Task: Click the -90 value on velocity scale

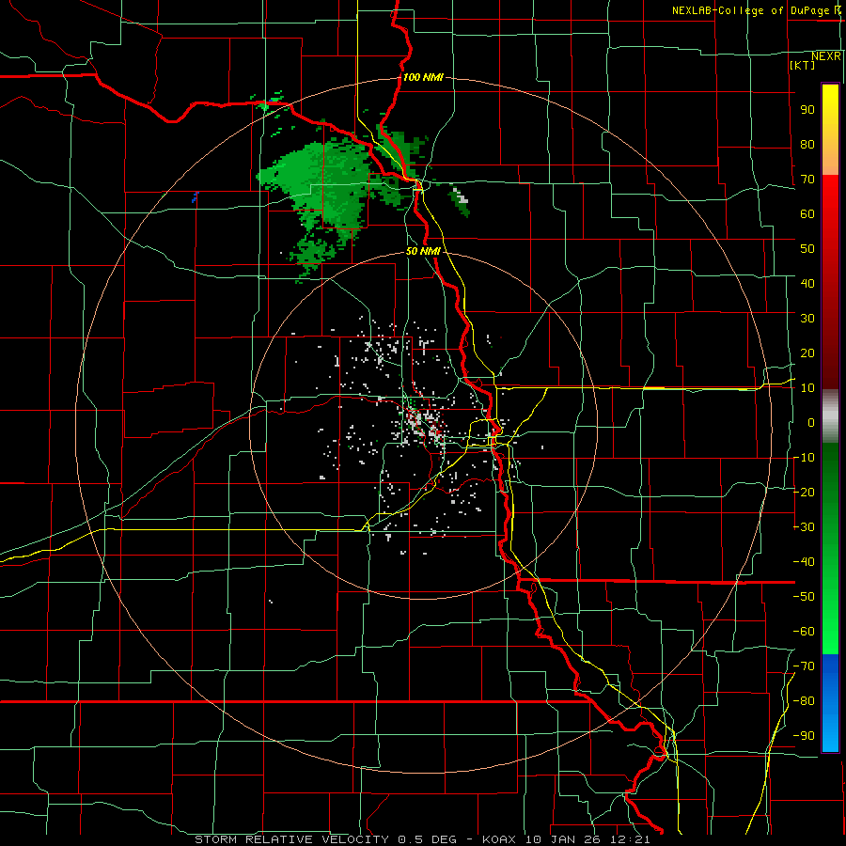Action: point(804,736)
